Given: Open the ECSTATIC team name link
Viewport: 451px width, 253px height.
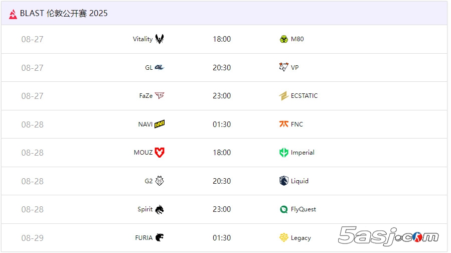Looking at the screenshot, I should [304, 96].
